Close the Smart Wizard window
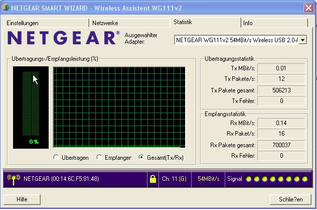 click(x=308, y=8)
